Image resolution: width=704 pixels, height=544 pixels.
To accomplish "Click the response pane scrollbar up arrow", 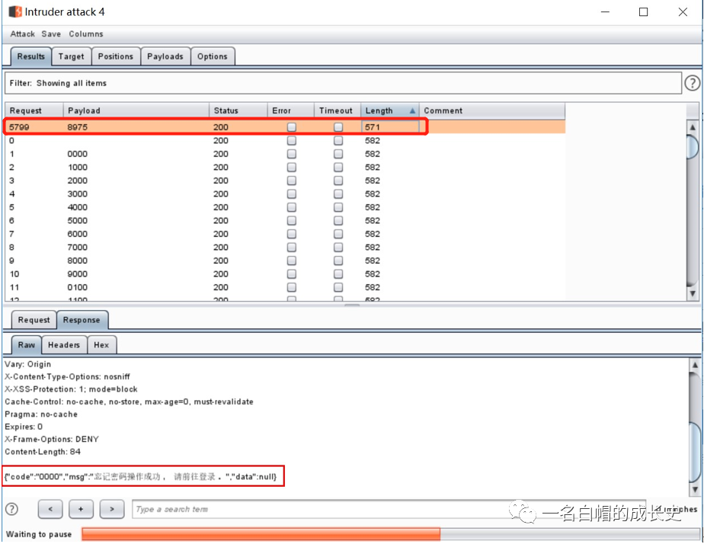I will tap(695, 365).
